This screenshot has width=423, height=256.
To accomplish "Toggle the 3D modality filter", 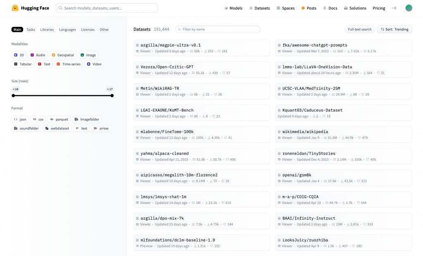I will (x=19, y=55).
